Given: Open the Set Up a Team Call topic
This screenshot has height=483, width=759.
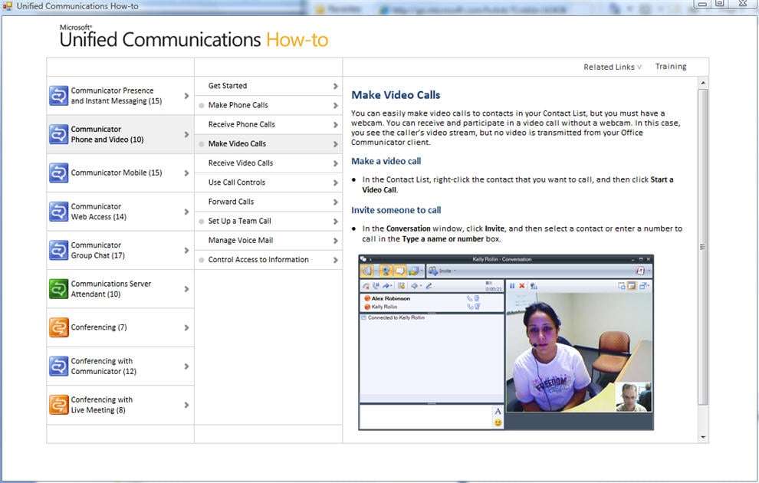Looking at the screenshot, I should tap(239, 221).
